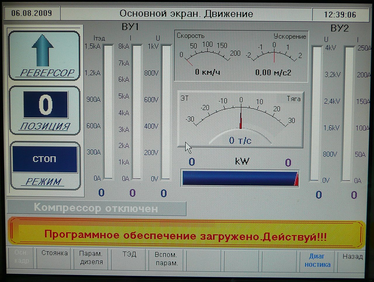The image size is (374, 282).
Task: Click the Скорость speedometer gauge
Action: 208,56
